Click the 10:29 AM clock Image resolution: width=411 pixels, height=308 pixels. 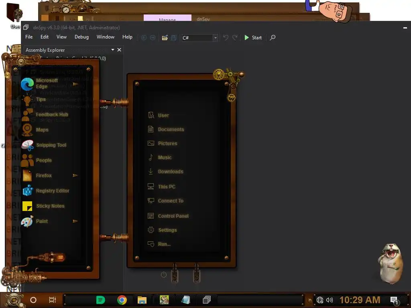coord(360,300)
